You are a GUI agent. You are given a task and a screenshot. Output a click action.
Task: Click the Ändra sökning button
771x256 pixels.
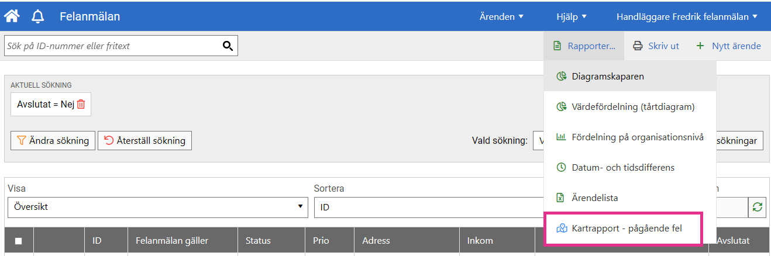(53, 140)
